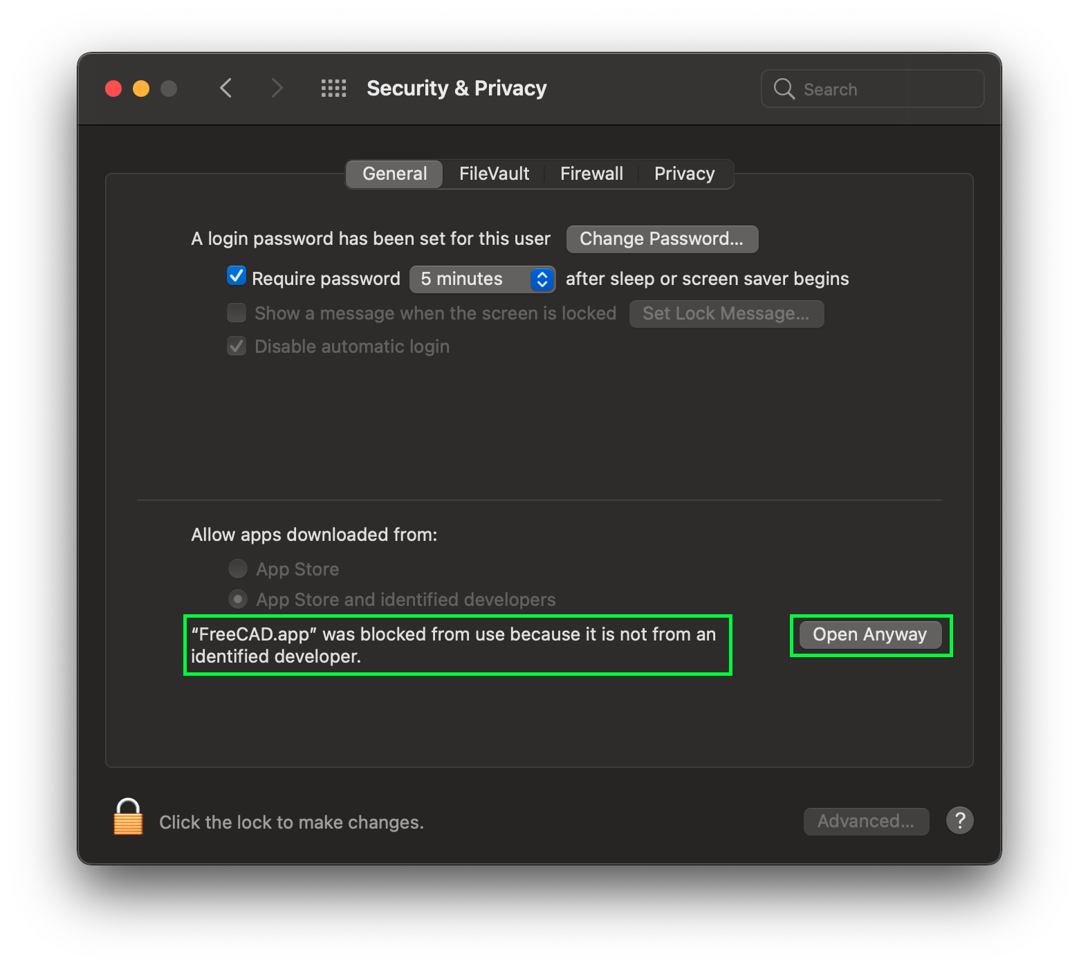This screenshot has height=967, width=1079.
Task: Click the forward navigation arrow
Action: (277, 88)
